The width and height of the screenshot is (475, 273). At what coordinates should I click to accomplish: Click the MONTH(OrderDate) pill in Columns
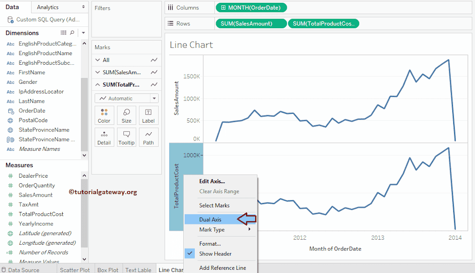click(251, 7)
